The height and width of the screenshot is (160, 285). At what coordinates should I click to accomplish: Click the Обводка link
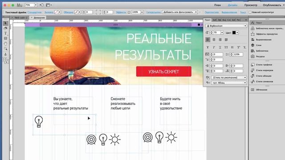pyautogui.click(x=68, y=12)
